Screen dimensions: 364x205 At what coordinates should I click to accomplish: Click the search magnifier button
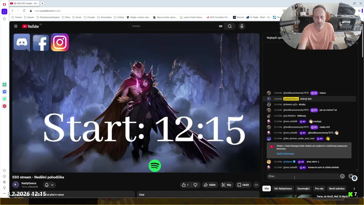click(230, 26)
